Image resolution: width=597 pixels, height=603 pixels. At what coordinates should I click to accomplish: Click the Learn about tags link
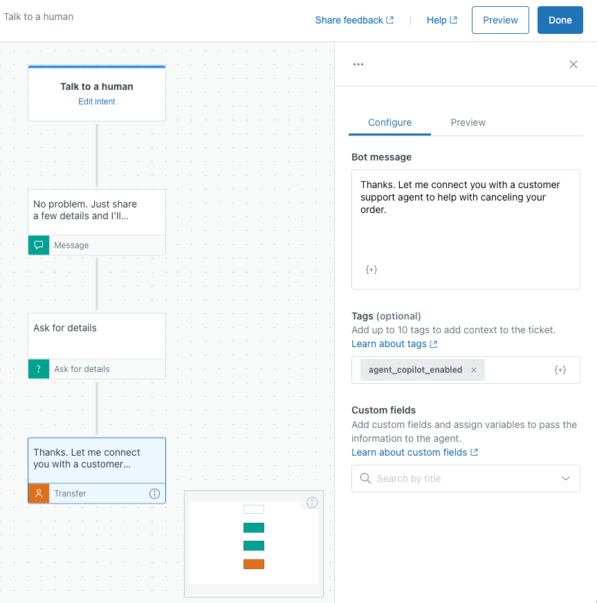pos(389,344)
